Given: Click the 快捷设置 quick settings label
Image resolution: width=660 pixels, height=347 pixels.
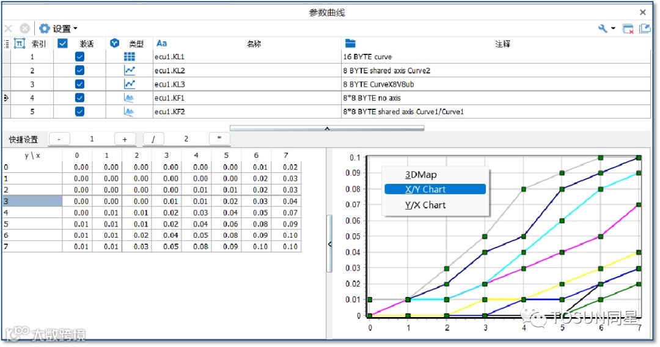Looking at the screenshot, I should pos(24,139).
